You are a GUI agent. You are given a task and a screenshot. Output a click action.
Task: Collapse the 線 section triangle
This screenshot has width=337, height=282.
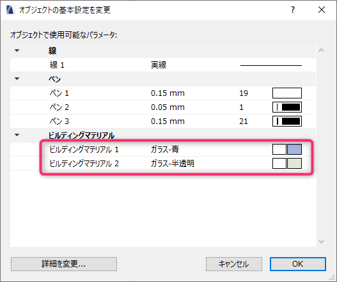pyautogui.click(x=17, y=51)
